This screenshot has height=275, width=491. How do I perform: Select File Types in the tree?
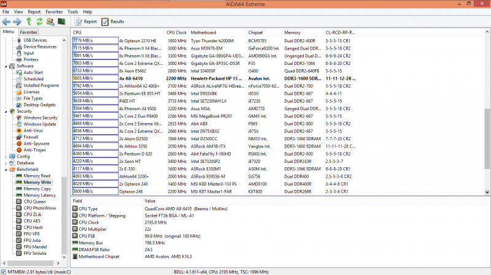click(33, 98)
